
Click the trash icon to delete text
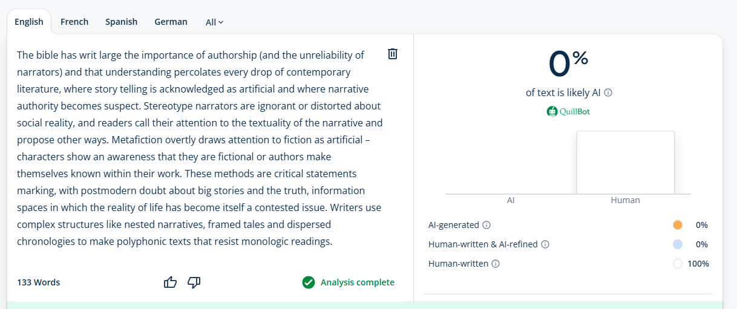point(393,54)
